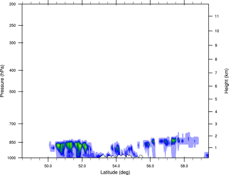Image resolution: width=229 pixels, height=175 pixels.
Task: Select the 200 pressure tick label
Action: [x=12, y=4]
